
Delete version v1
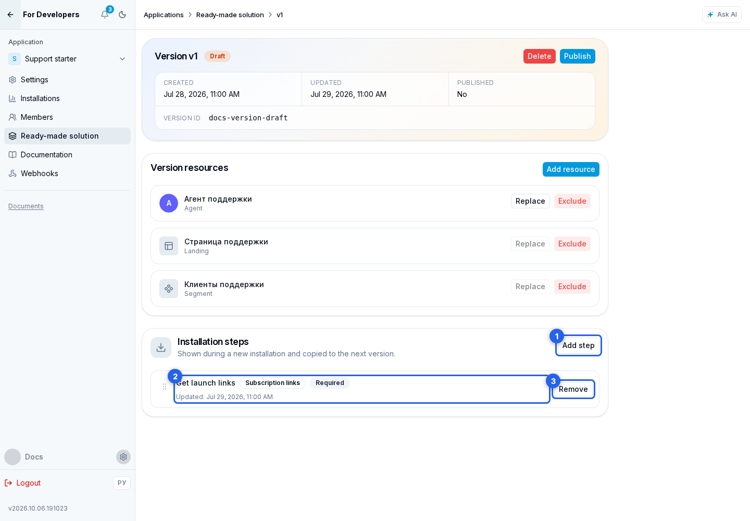pos(540,56)
